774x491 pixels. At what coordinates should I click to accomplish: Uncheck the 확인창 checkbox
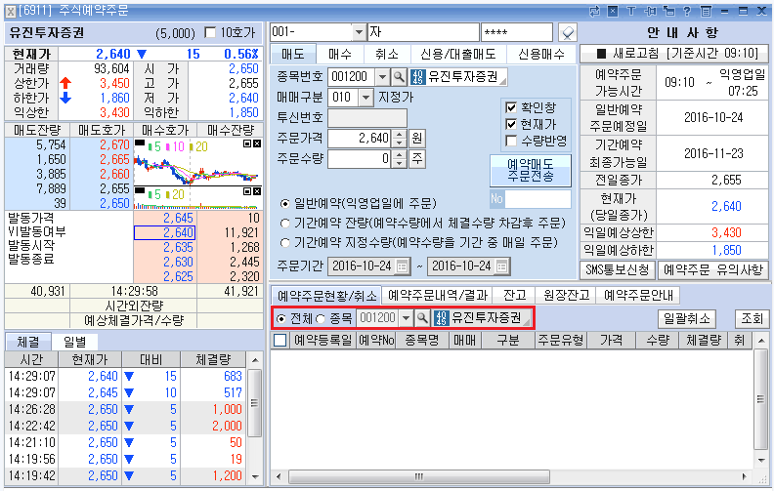tap(510, 106)
